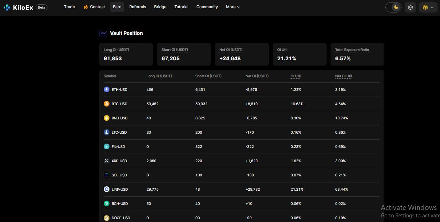Open the Trade menu item

tap(69, 7)
